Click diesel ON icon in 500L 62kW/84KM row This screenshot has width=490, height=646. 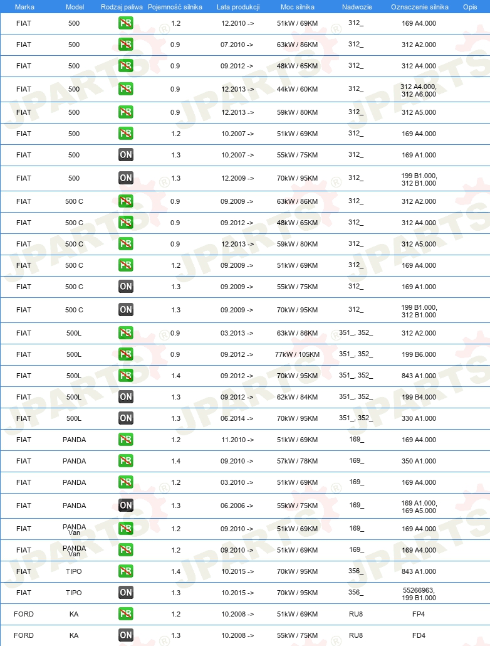pos(125,397)
